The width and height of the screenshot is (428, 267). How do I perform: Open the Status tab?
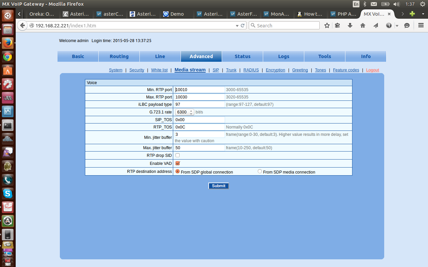(x=242, y=56)
